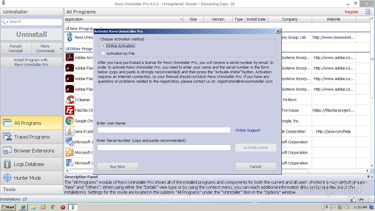
Task: Click the Action Center flag tray icon
Action: [333, 207]
